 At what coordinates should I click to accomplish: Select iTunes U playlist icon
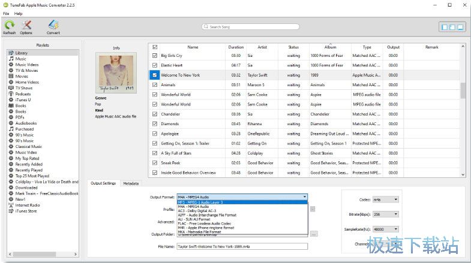[x=11, y=99]
